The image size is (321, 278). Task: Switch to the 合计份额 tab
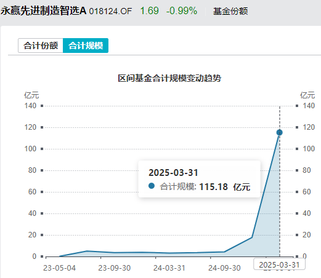pyautogui.click(x=41, y=46)
